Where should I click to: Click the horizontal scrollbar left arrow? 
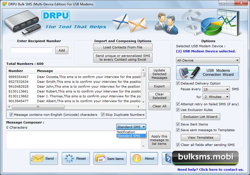pyautogui.click(x=9, y=107)
